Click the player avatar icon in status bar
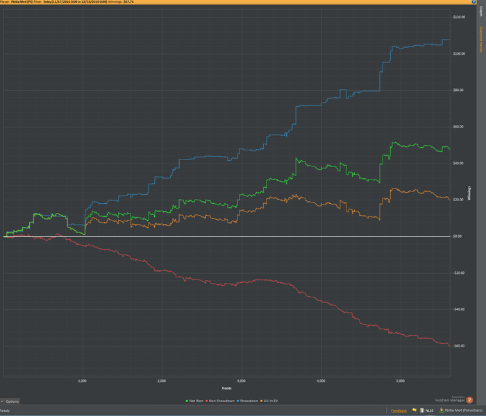486x416 pixels. tap(442, 410)
